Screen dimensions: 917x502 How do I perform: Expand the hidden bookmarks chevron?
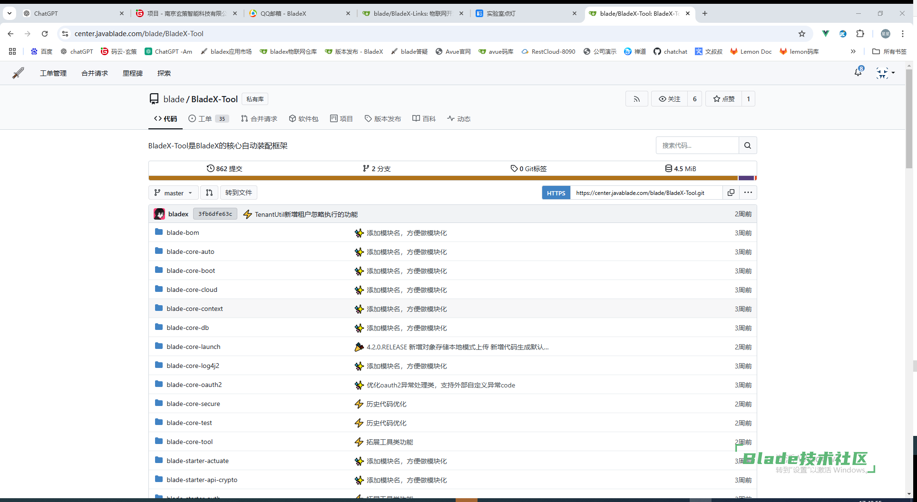pyautogui.click(x=853, y=51)
